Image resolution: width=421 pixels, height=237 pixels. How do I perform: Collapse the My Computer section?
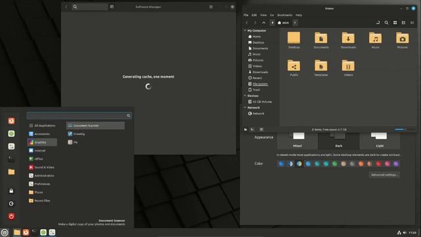[x=245, y=31]
